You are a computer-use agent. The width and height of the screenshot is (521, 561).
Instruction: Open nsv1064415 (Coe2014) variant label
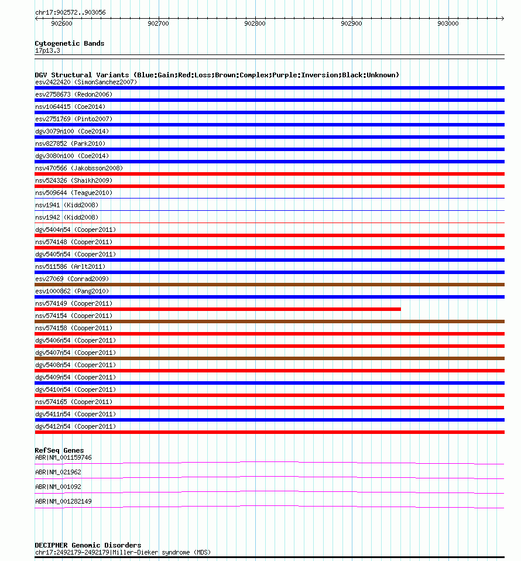(70, 107)
